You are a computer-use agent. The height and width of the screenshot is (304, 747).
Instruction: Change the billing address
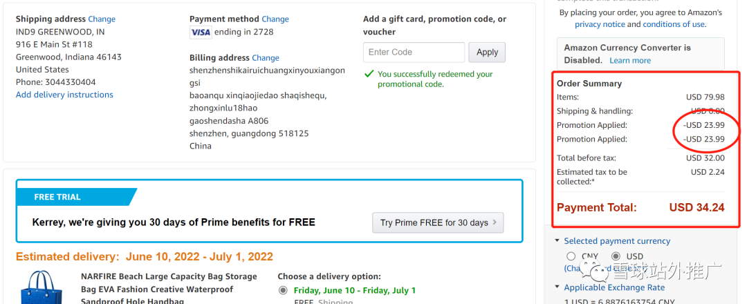266,57
